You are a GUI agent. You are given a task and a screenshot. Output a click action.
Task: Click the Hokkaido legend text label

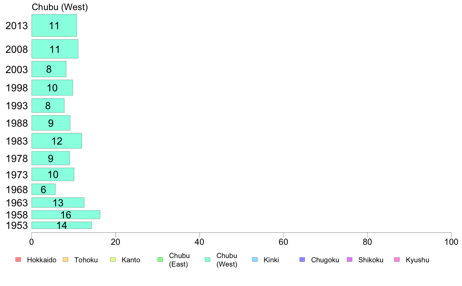(42, 260)
